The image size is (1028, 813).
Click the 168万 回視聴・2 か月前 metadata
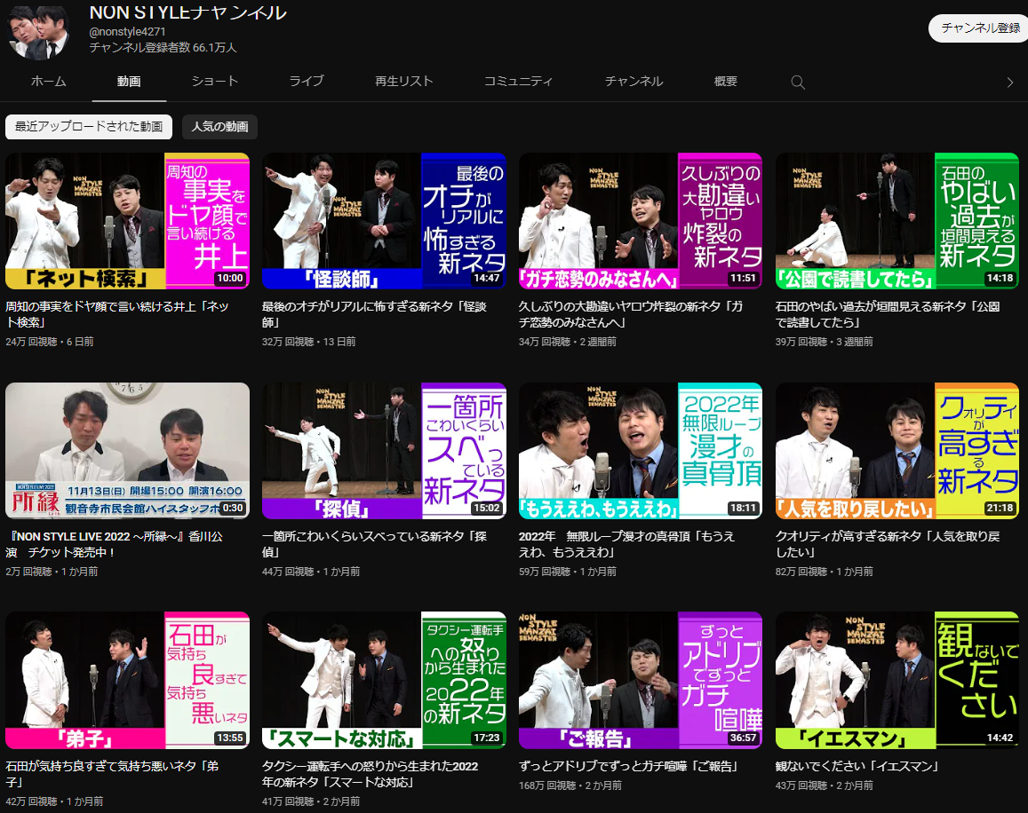coord(570,785)
